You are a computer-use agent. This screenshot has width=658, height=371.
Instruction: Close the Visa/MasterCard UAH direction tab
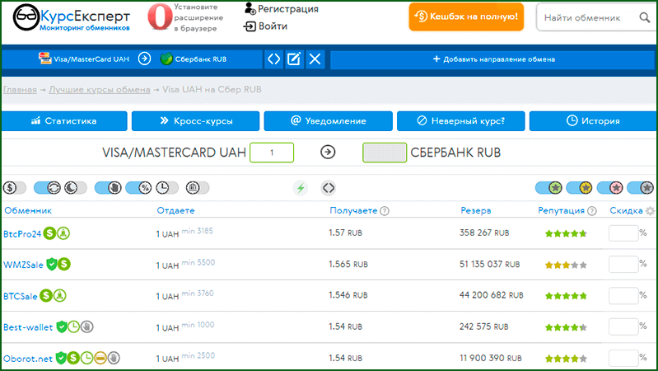click(315, 59)
